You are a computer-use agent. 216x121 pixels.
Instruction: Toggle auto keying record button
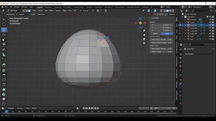77,108
